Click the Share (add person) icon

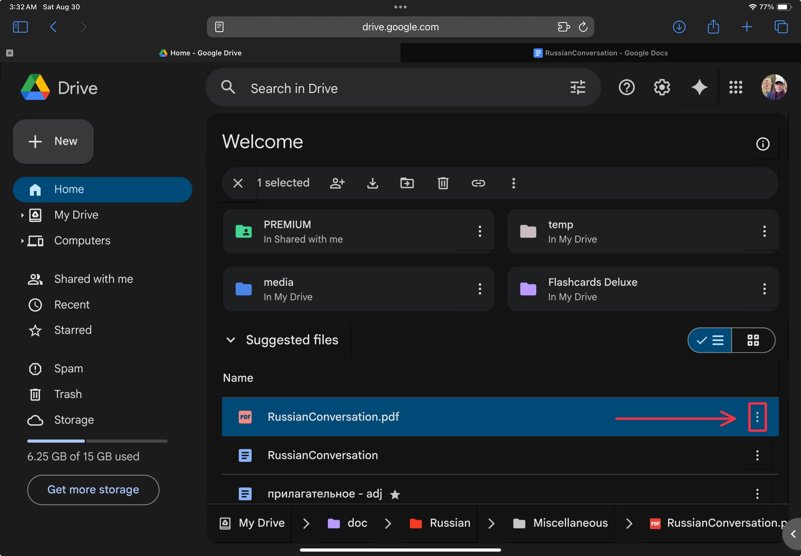coord(337,183)
